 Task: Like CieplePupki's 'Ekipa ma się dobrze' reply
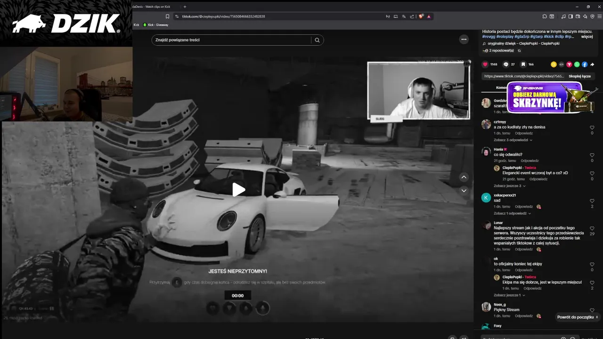(x=592, y=283)
